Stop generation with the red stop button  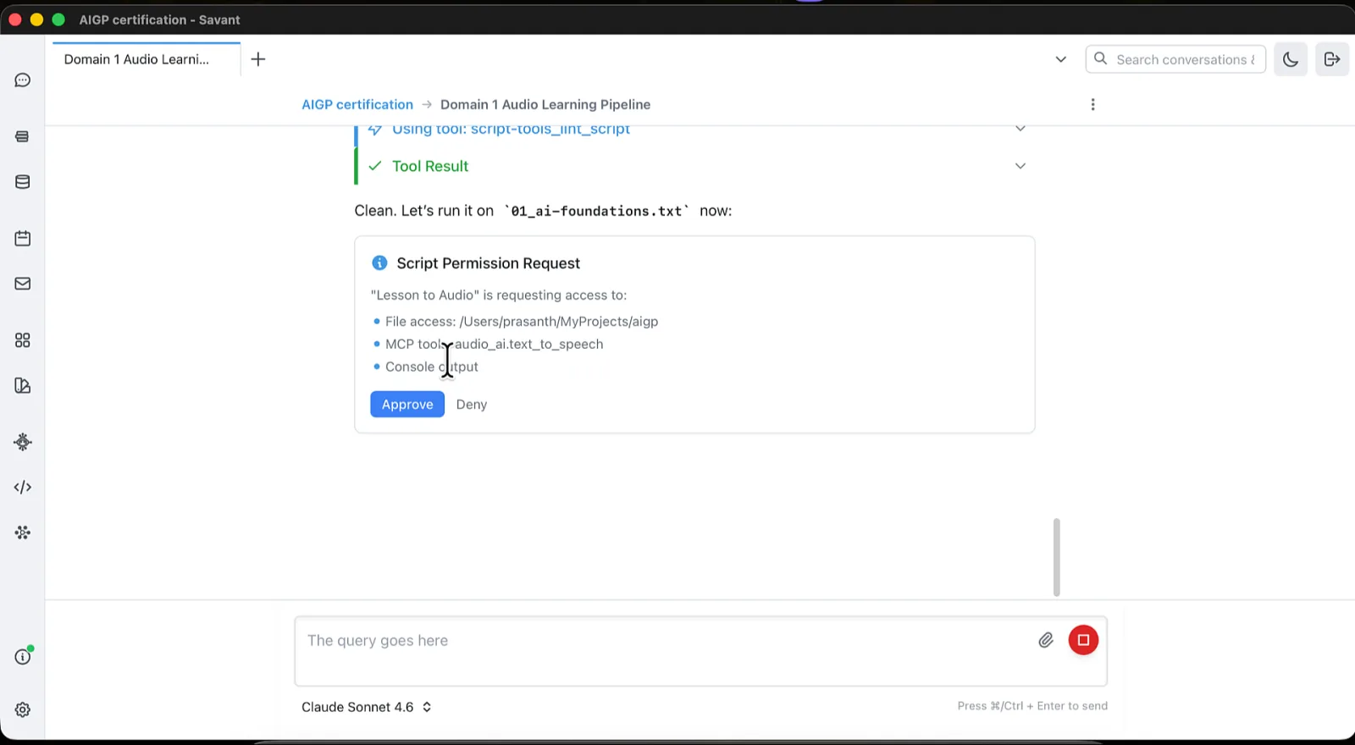point(1083,640)
